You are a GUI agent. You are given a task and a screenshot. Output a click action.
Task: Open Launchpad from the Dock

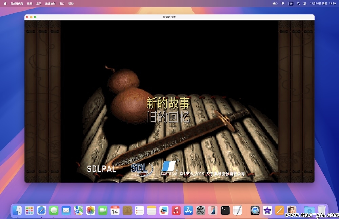point(29,210)
